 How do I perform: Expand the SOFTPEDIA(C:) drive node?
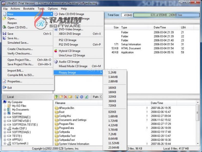click(x=5, y=117)
